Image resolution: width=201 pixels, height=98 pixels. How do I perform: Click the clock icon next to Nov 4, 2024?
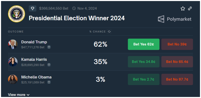tap(74, 9)
